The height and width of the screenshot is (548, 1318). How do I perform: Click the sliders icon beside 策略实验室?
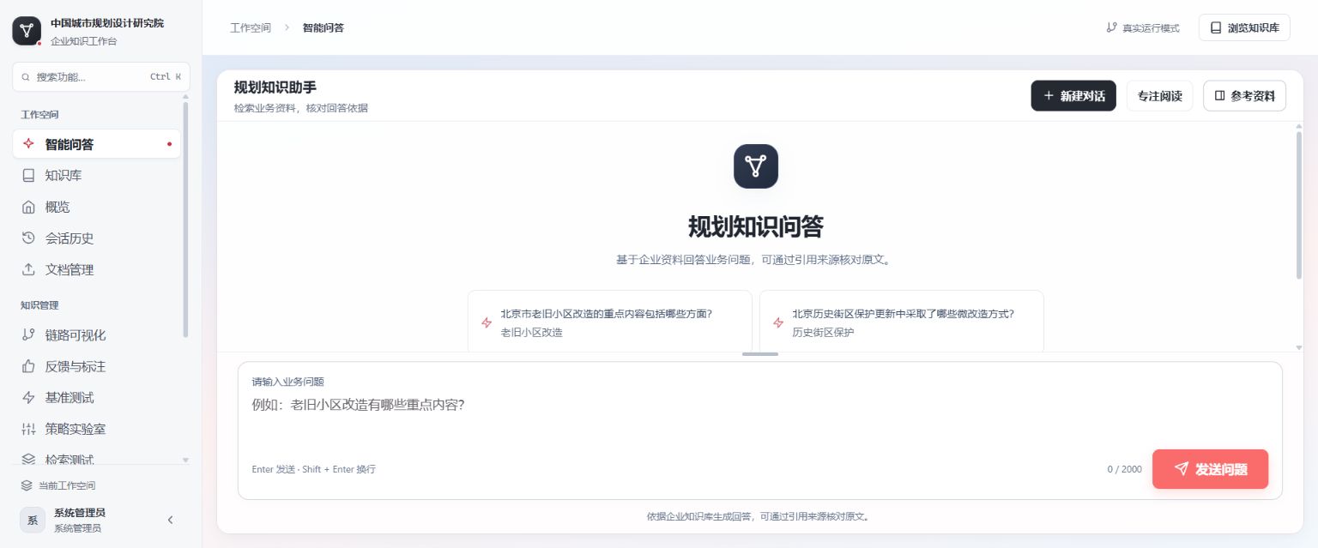28,429
